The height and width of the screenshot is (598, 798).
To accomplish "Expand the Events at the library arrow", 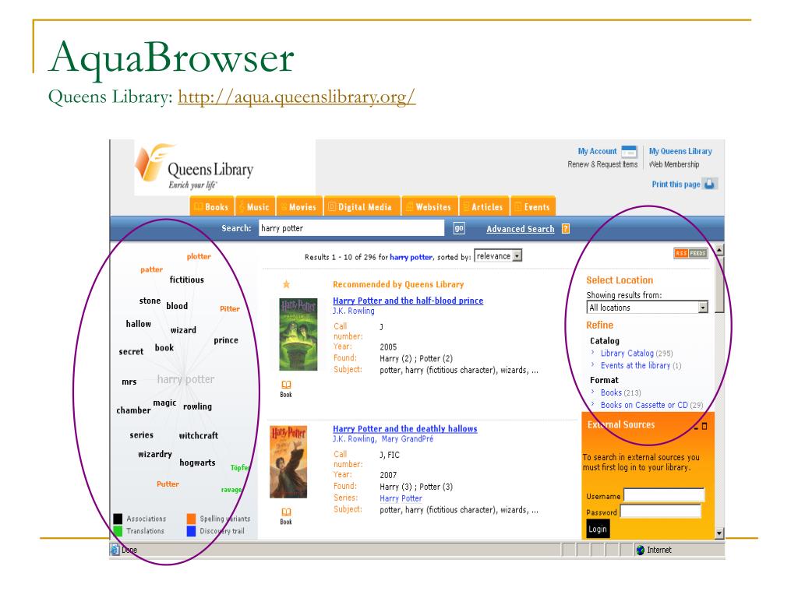I will click(593, 364).
